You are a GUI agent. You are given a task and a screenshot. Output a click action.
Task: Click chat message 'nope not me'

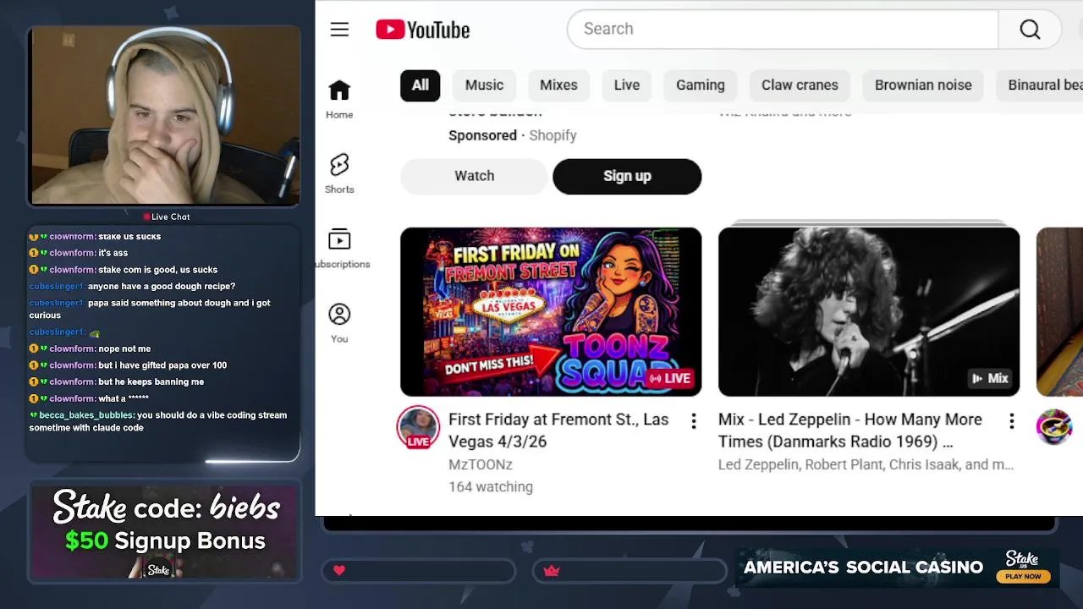(x=124, y=348)
